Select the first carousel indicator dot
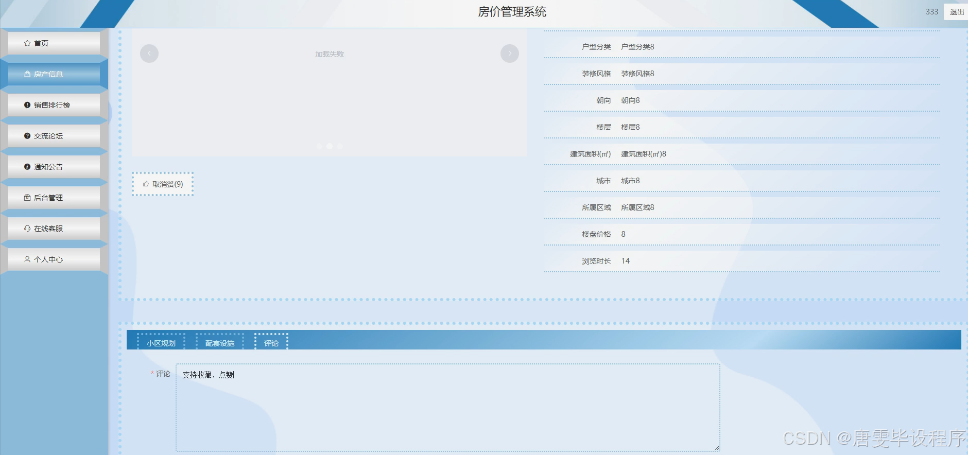Viewport: 968px width, 455px height. coord(319,146)
